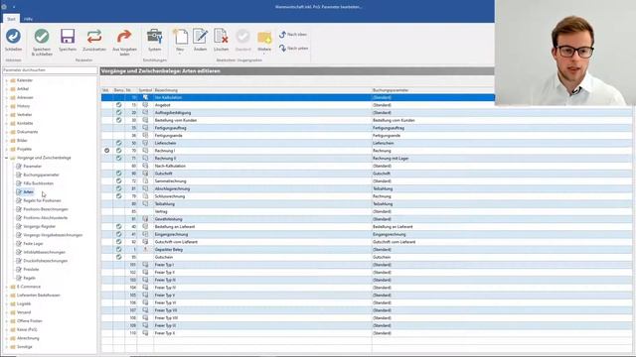Click the symbol icon of the Angebot row

145,105
